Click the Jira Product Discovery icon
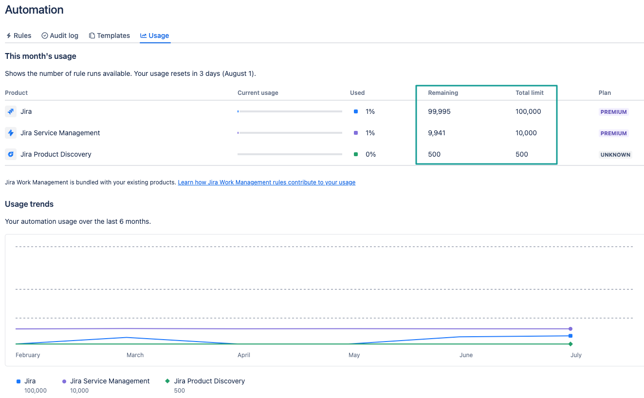Viewport: 644px width, 398px height. tap(11, 154)
